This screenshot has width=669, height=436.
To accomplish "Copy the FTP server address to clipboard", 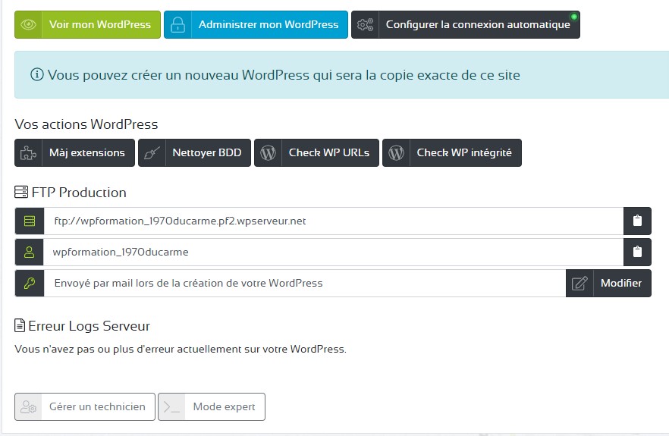I will 637,221.
